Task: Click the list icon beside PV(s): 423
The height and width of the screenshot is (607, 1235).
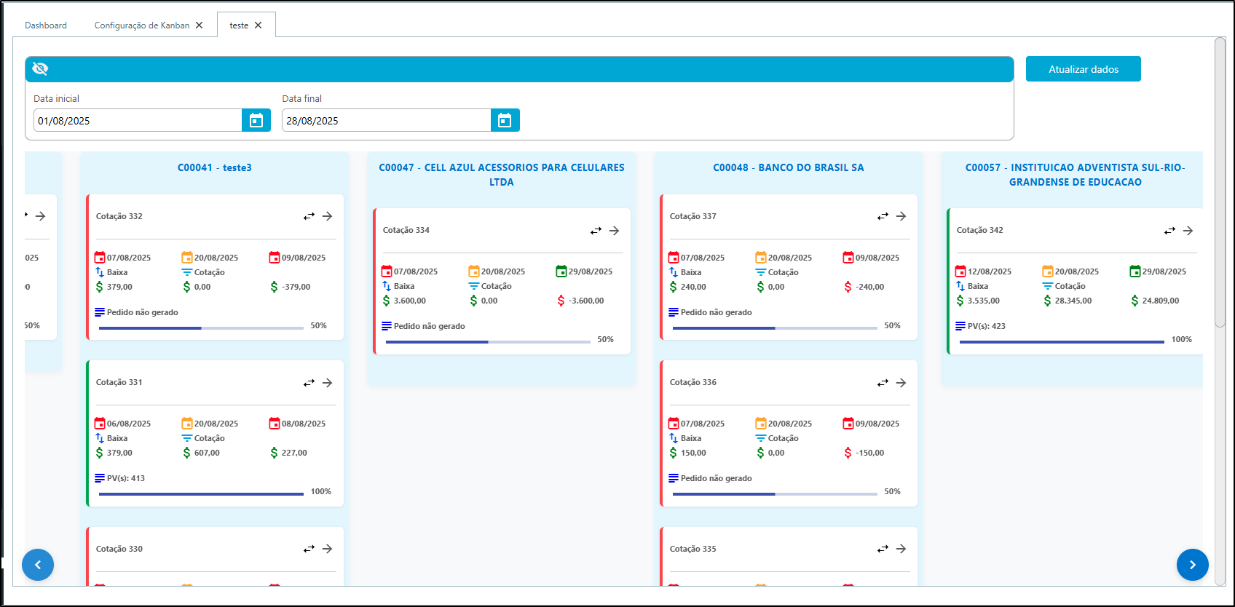Action: click(960, 326)
